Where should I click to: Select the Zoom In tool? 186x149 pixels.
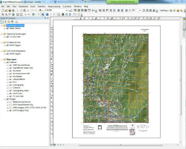coord(3,14)
